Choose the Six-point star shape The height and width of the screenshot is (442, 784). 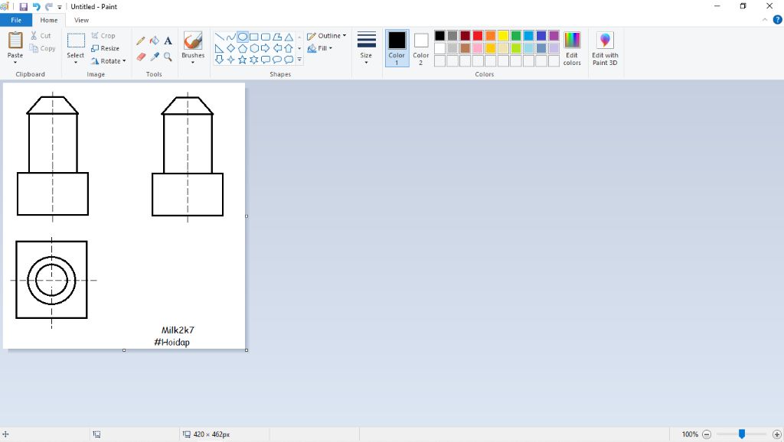pyautogui.click(x=254, y=60)
